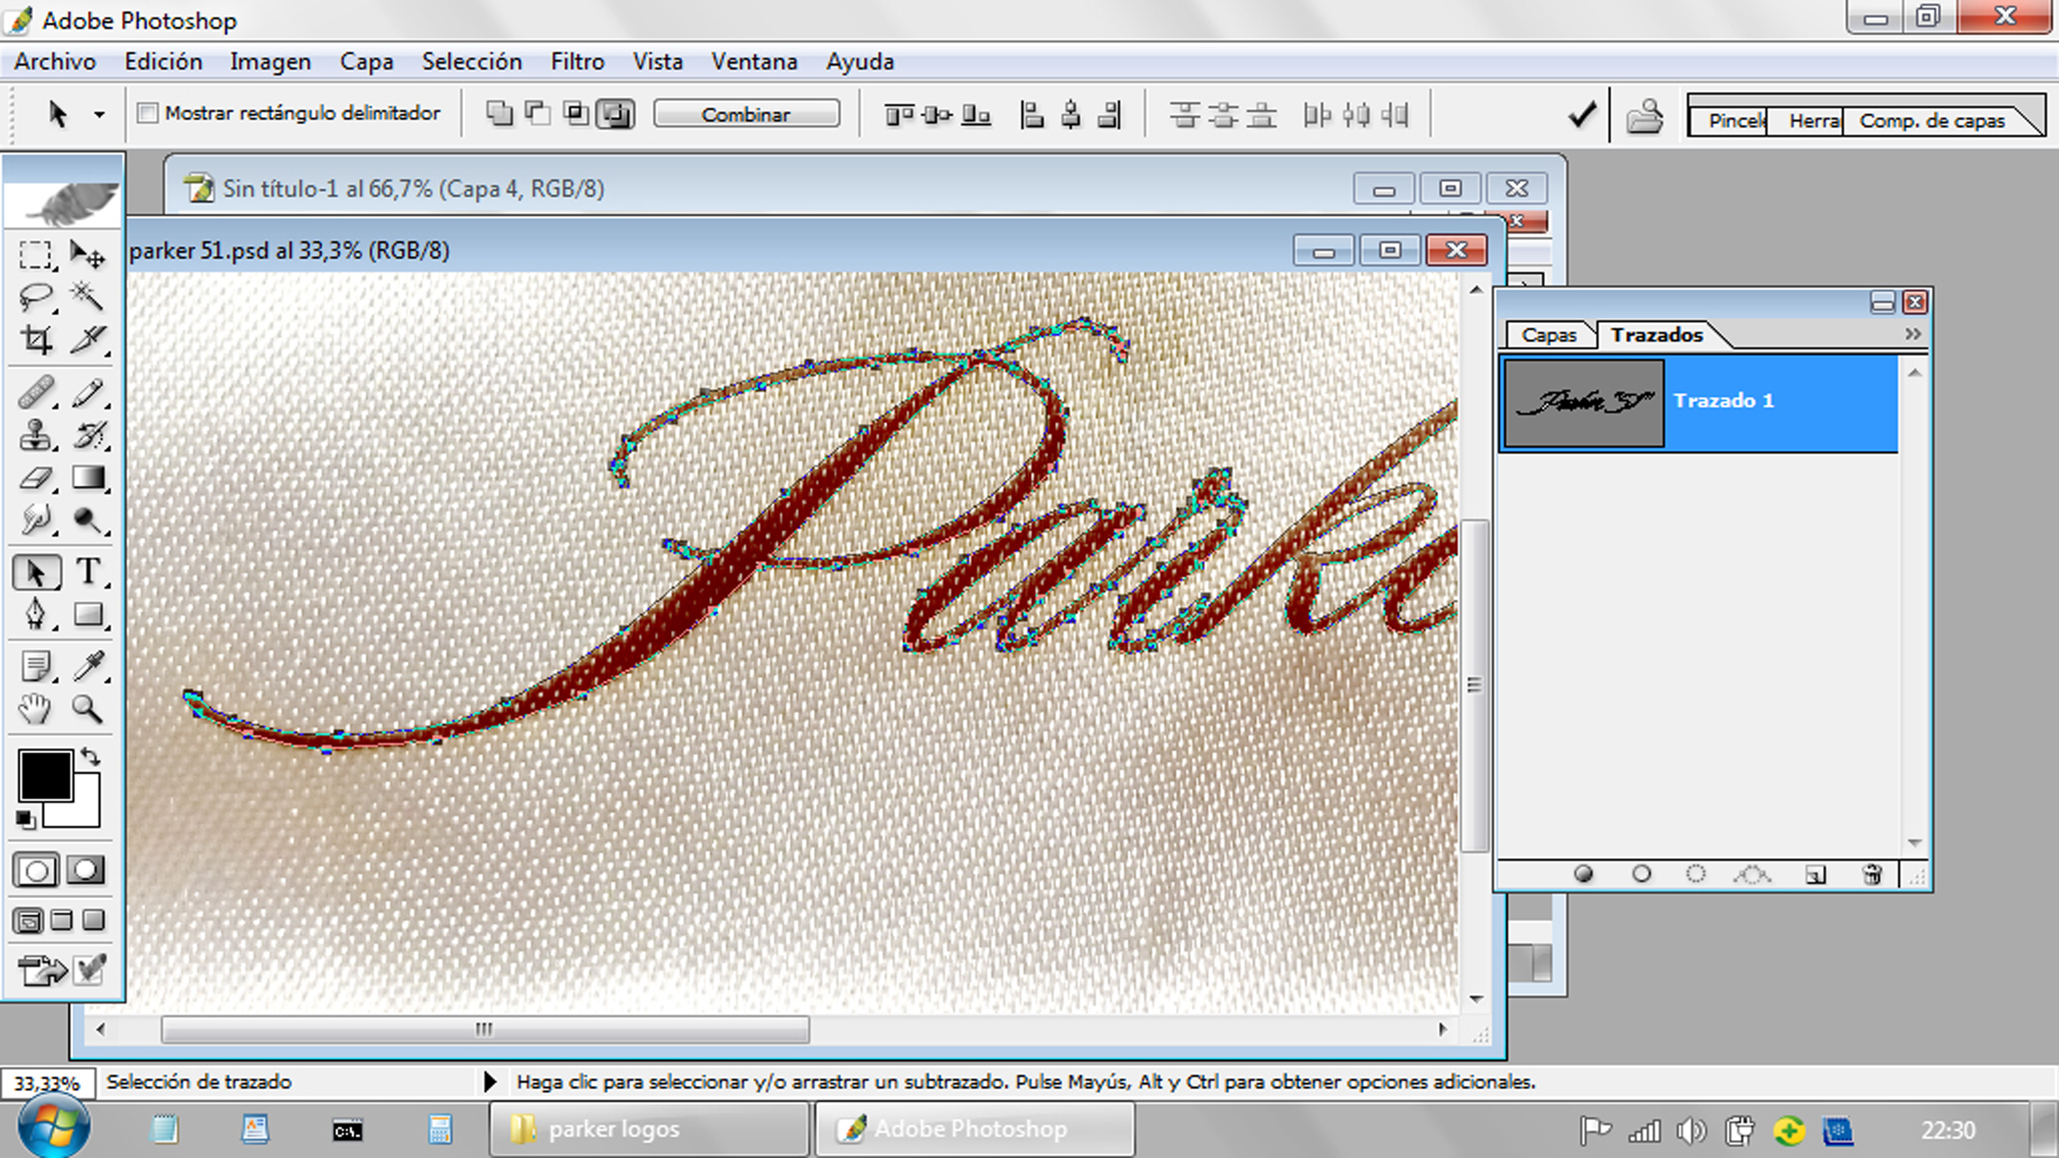The width and height of the screenshot is (2059, 1158).
Task: Select the Eyedropper tool
Action: [x=88, y=666]
